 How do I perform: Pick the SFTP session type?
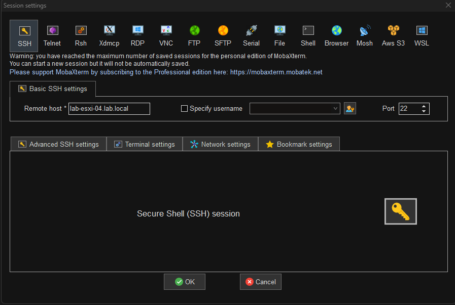[223, 35]
